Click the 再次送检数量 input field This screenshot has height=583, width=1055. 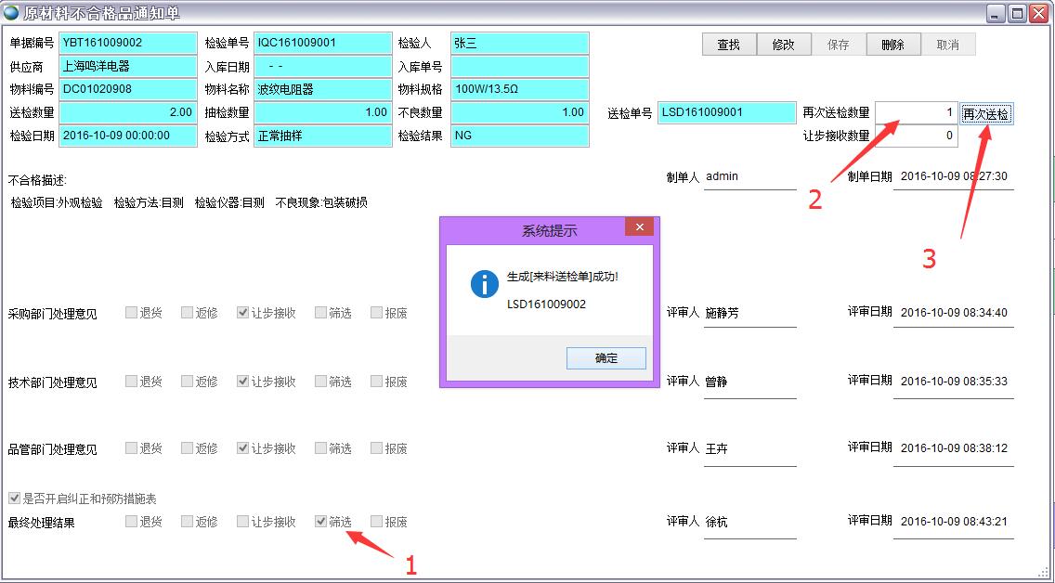tap(916, 112)
